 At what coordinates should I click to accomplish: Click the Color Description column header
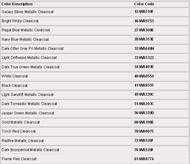pyautogui.click(x=17, y=4)
